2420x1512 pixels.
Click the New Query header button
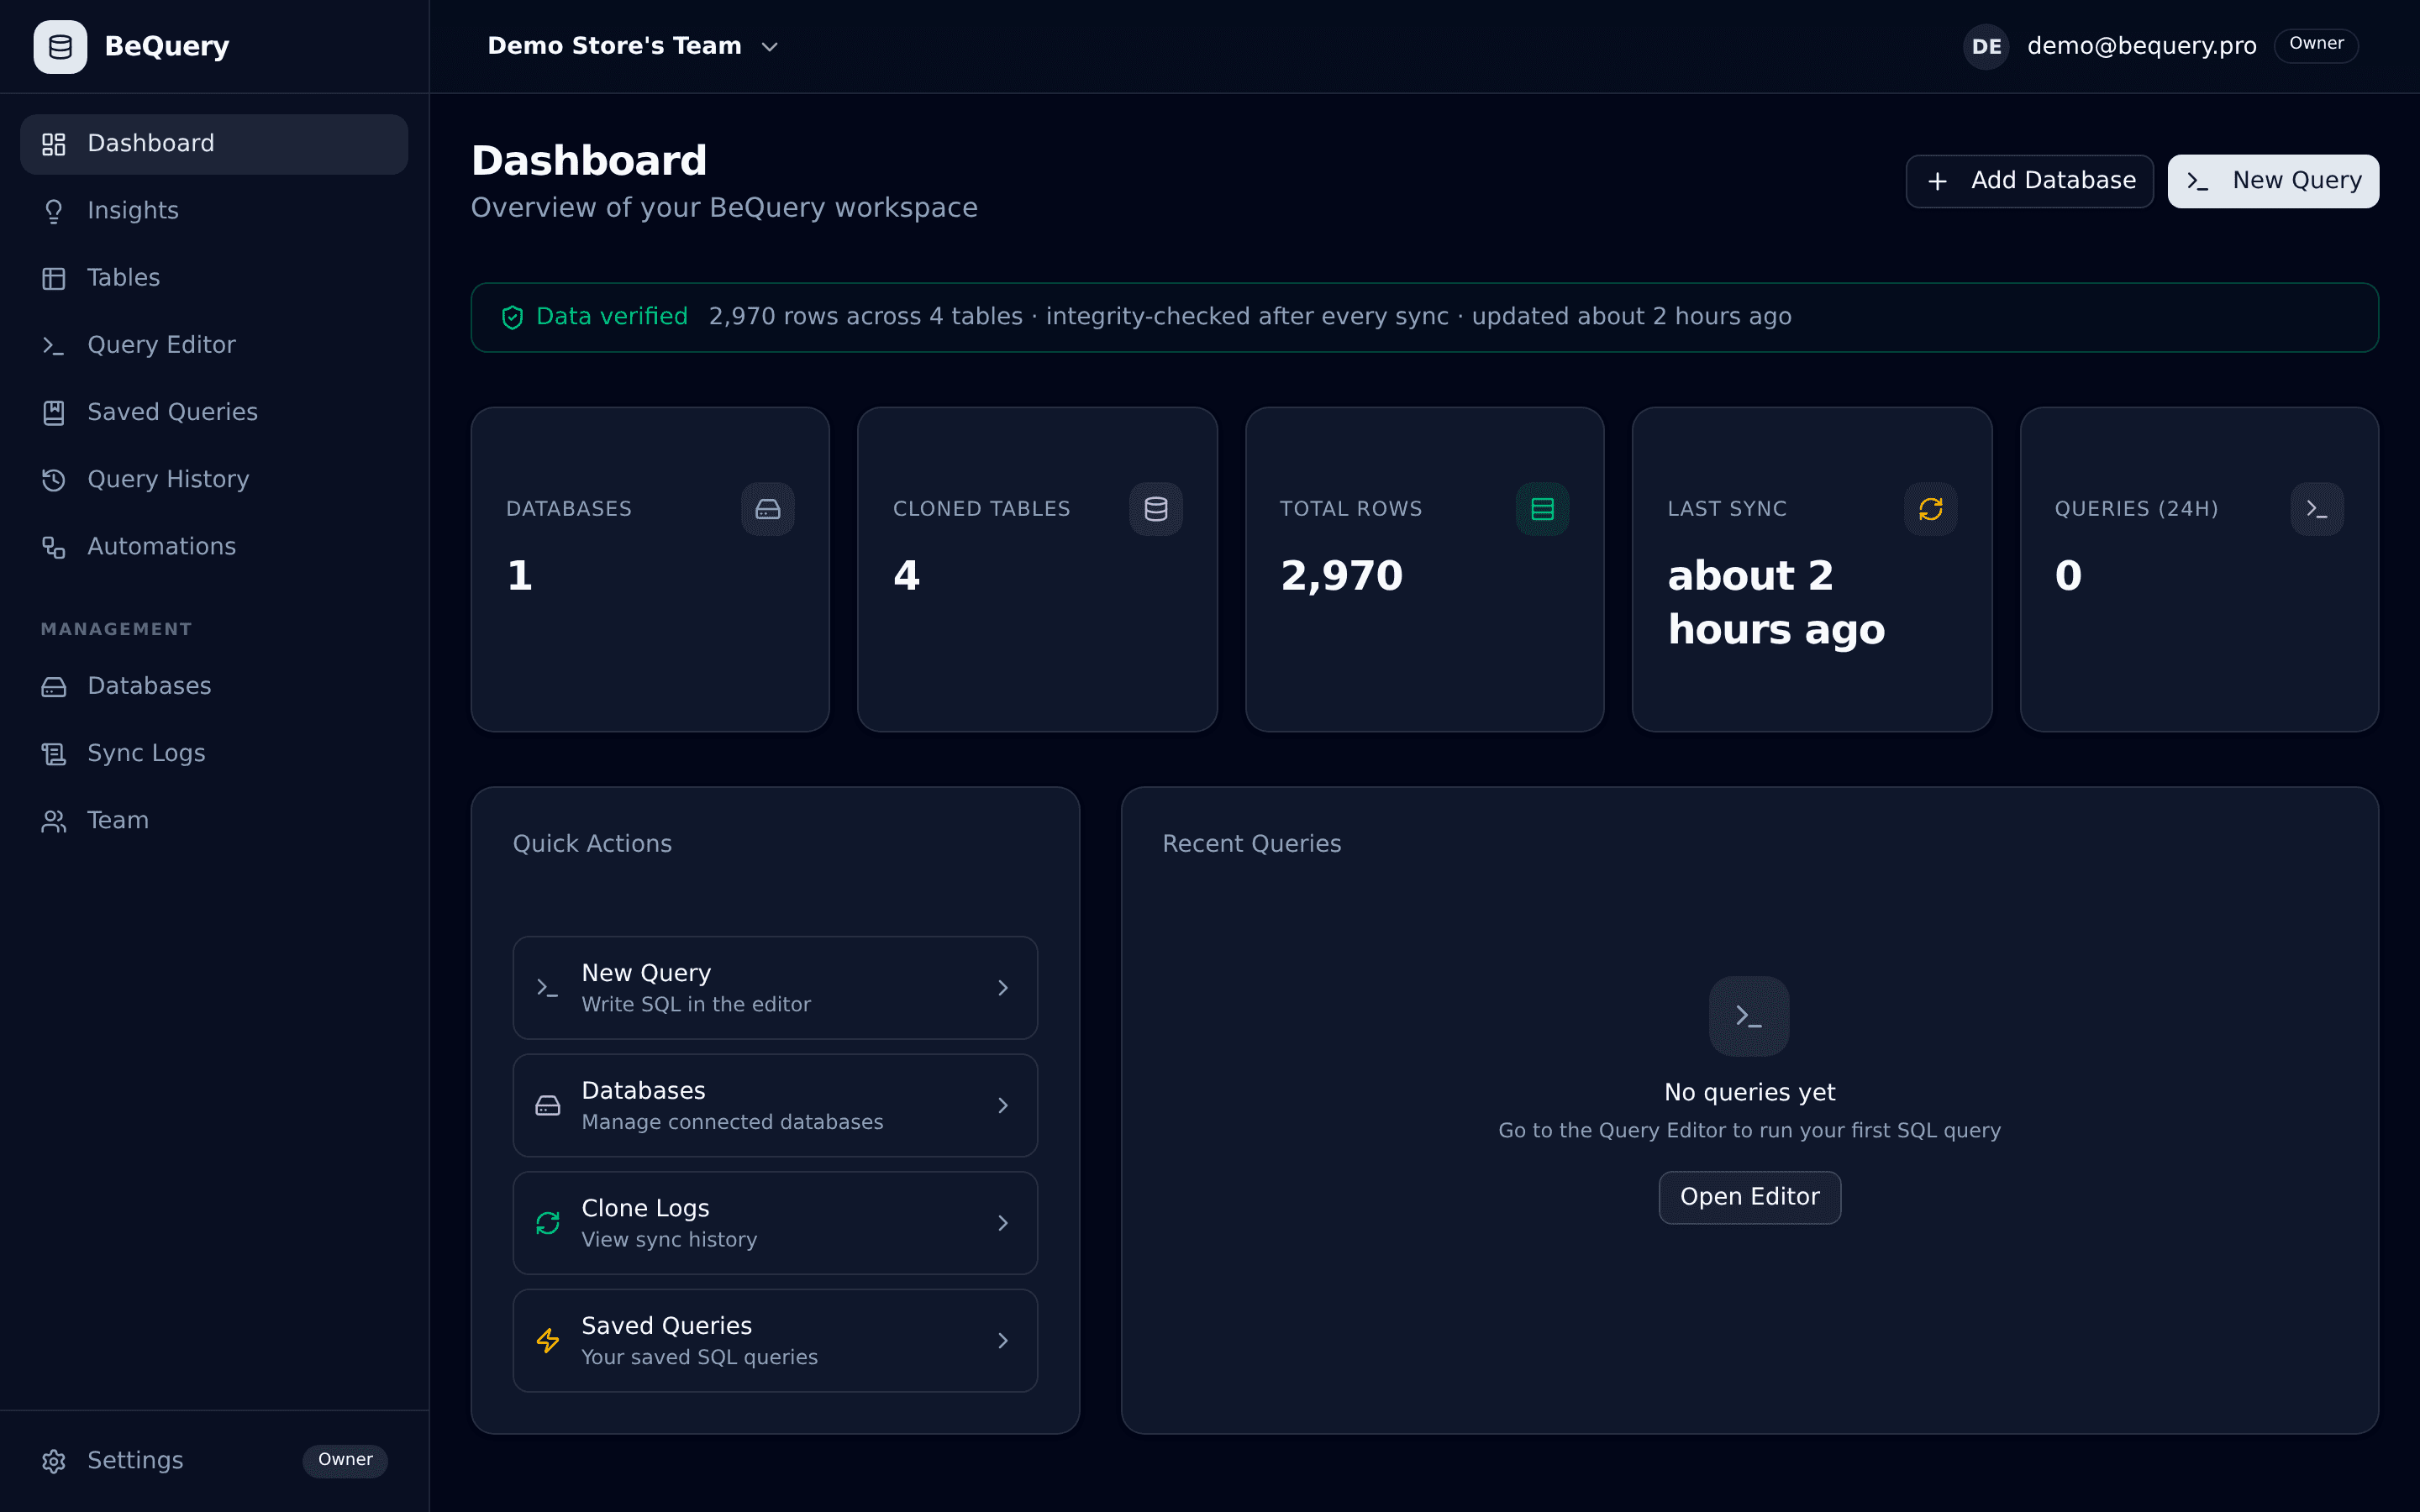tap(2273, 181)
